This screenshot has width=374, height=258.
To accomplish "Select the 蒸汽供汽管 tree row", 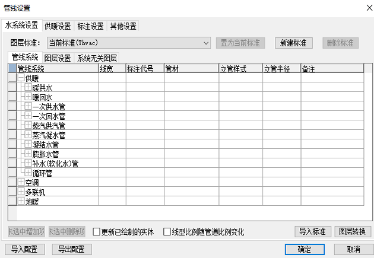I will tap(49, 126).
